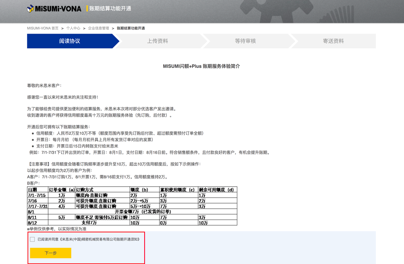404x264 pixels.
Task: Navigate to 企业信息管理 in the breadcrumb
Action: coord(99,28)
